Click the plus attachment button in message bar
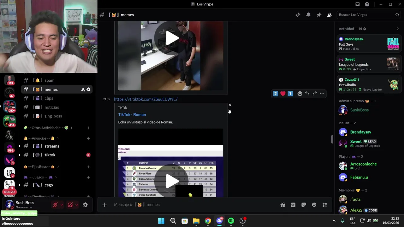Screen dimensions: 404x227 (x=104, y=205)
